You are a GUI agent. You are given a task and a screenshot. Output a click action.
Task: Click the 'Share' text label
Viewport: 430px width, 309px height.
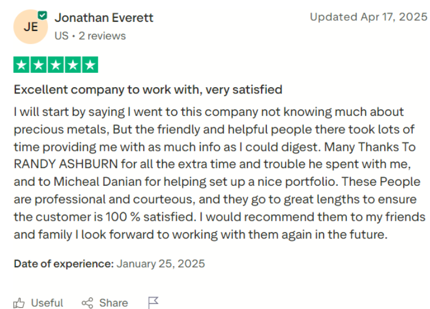(x=113, y=303)
